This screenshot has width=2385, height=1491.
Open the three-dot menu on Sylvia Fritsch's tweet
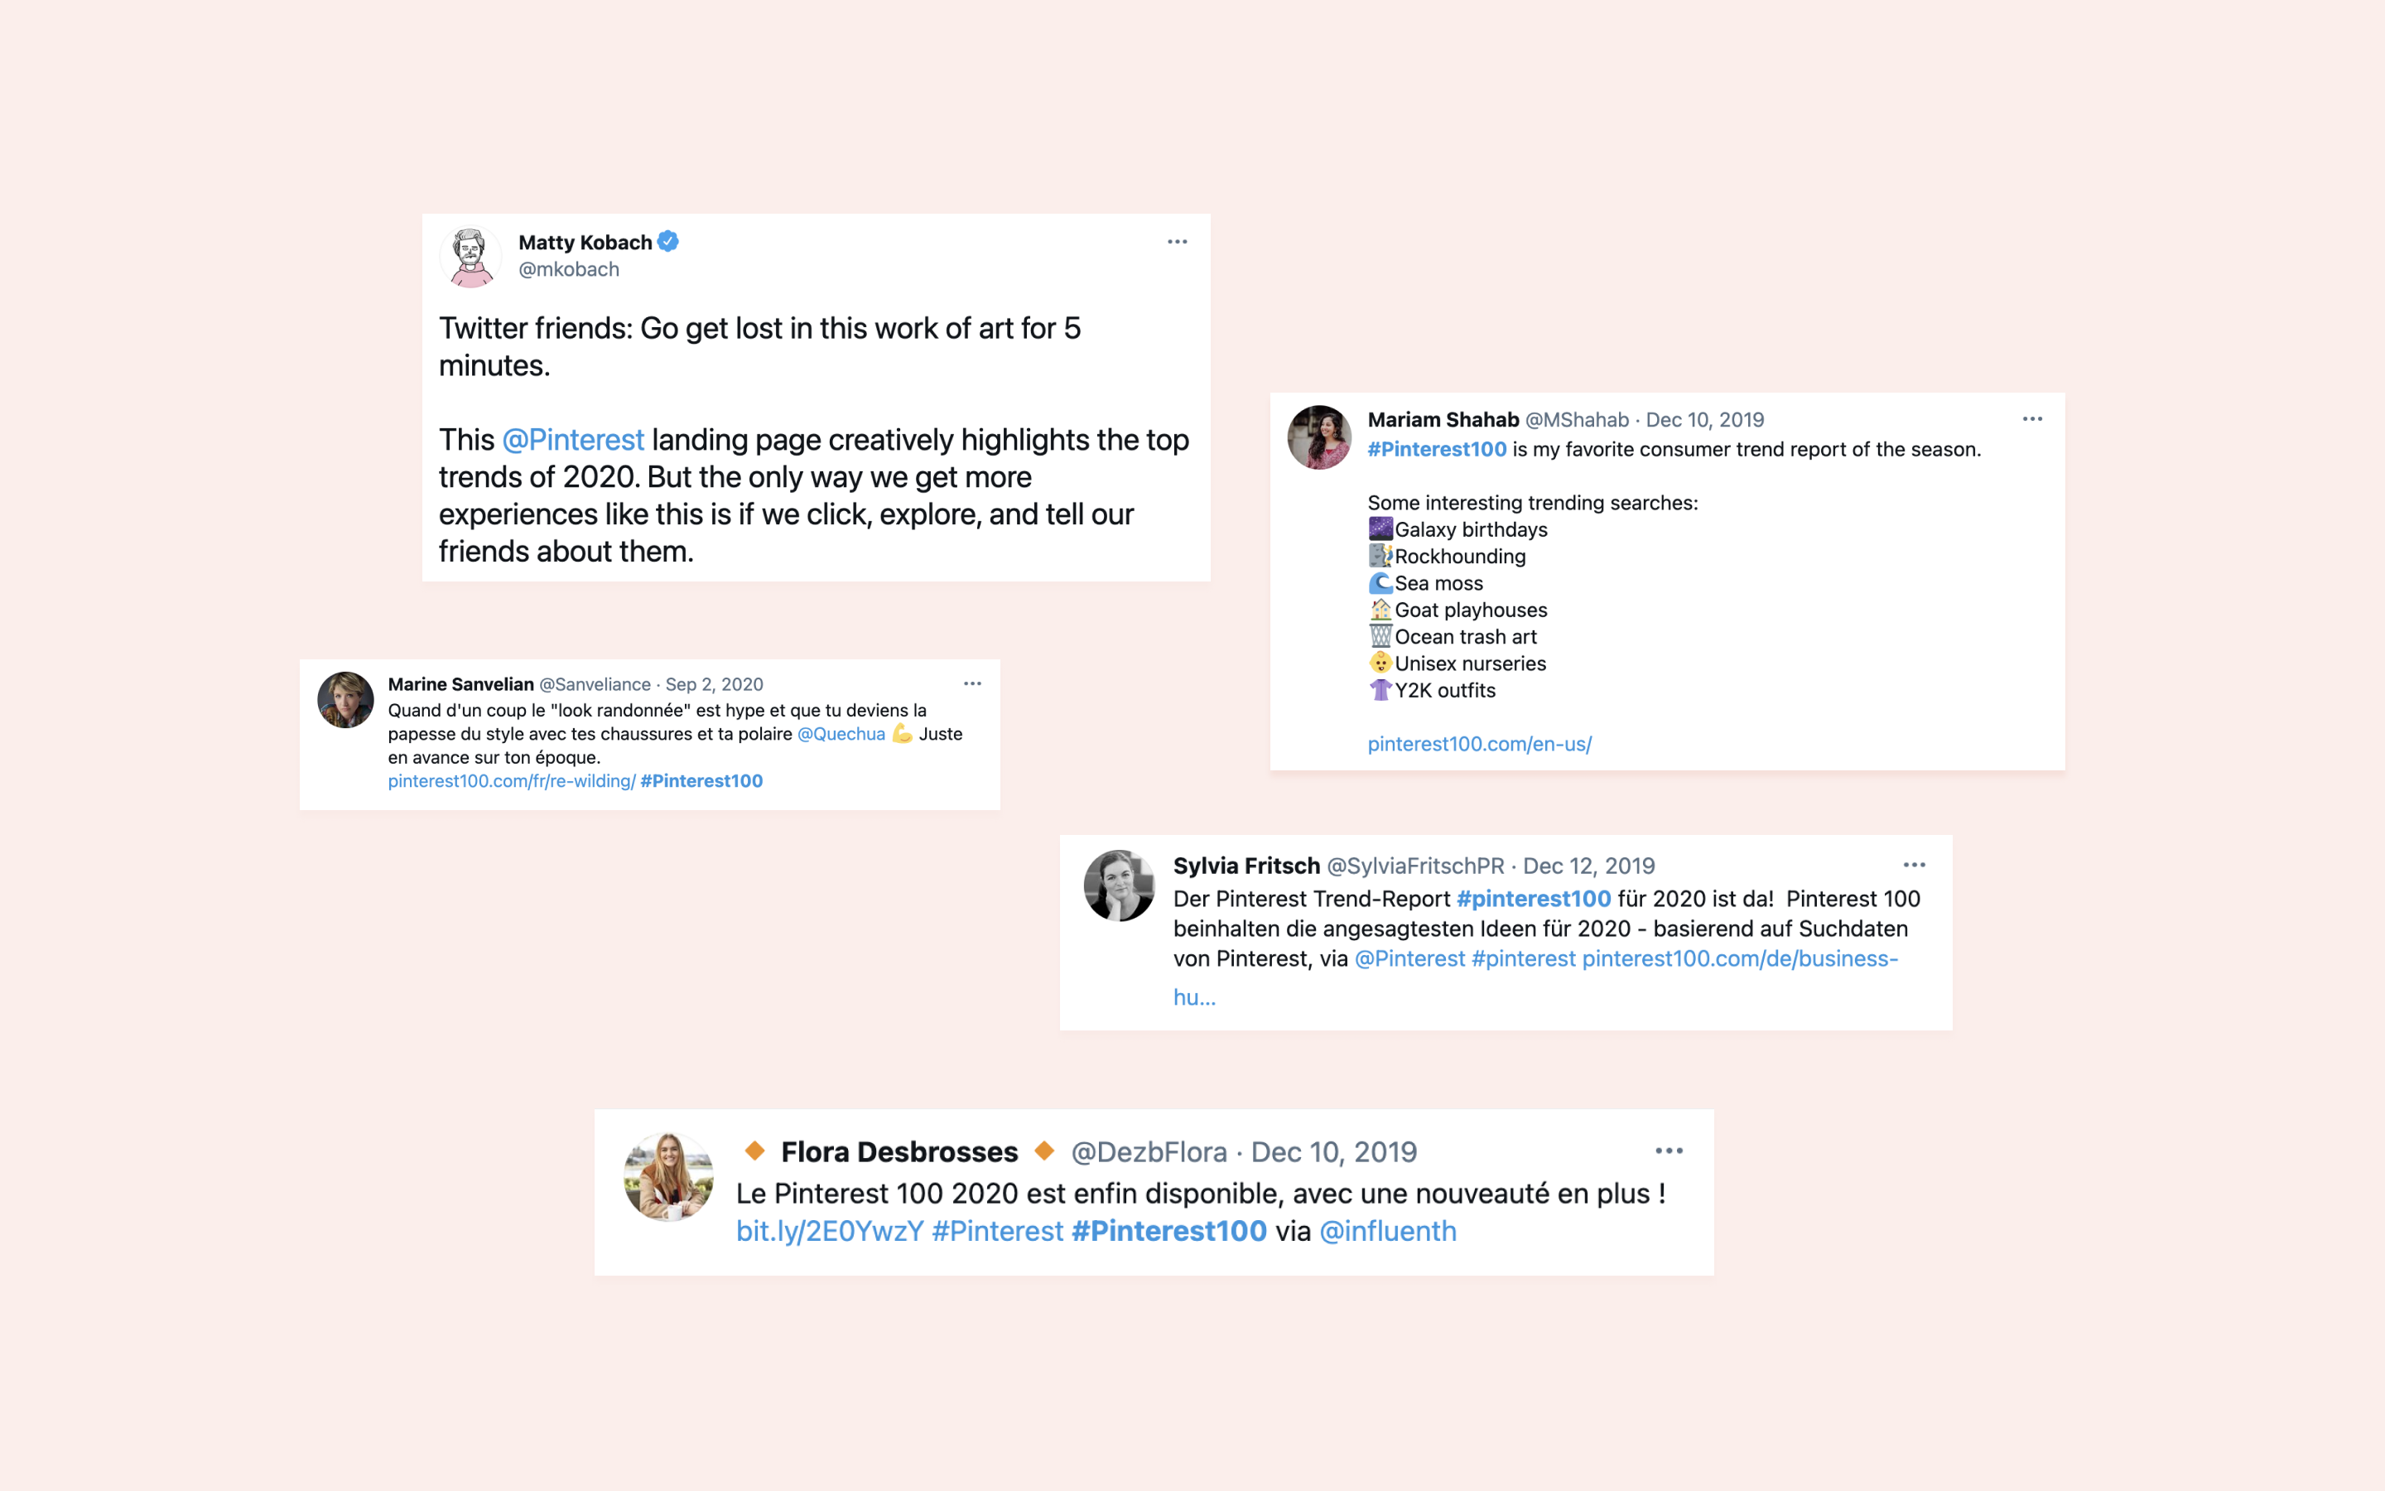(1914, 865)
